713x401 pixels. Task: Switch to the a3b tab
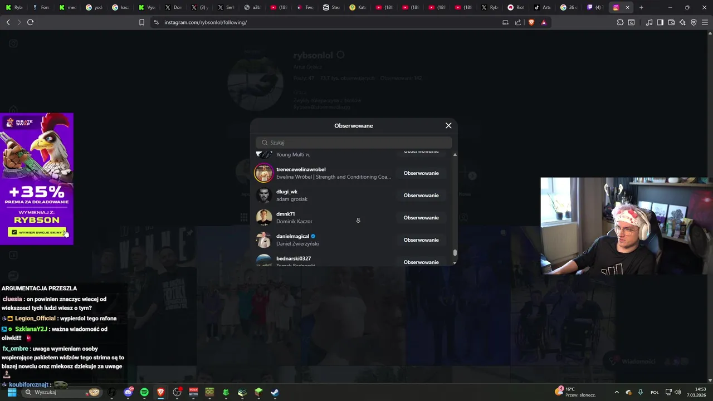(252, 7)
